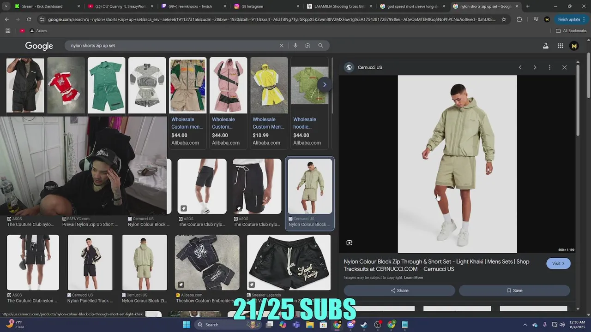Viewport: 591px width, 332px height.
Task: Reload the current page
Action: click(29, 19)
